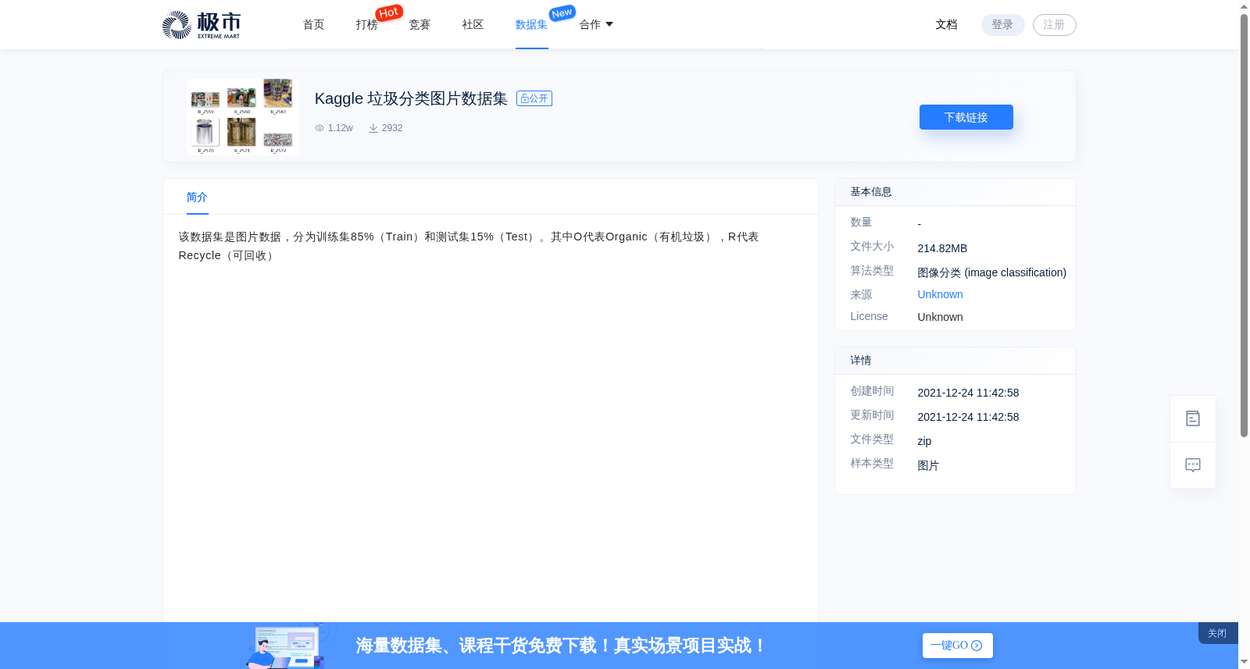This screenshot has width=1250, height=669.
Task: Click the 详情 panel header
Action: 955,361
